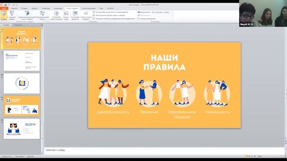The image size is (287, 161).
Task: Select the second thumbnail, a white text slide
Action: pyautogui.click(x=22, y=61)
